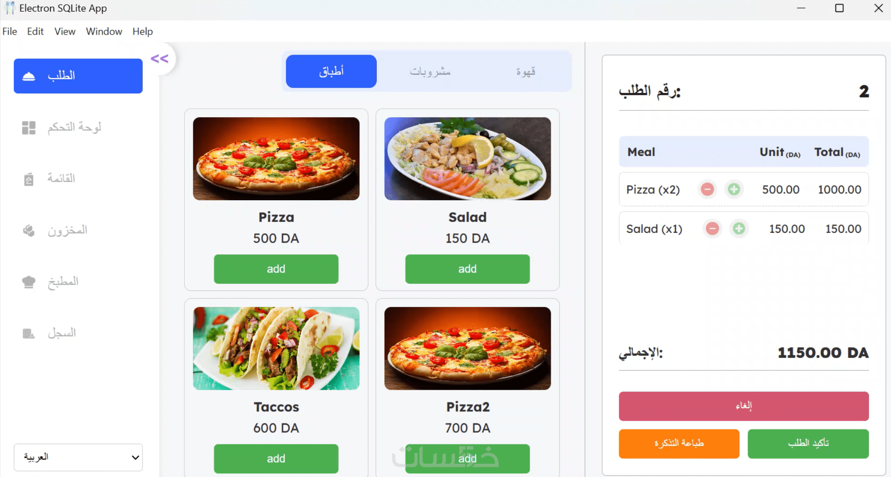Switch to the قهوة coffee tab

coord(526,71)
